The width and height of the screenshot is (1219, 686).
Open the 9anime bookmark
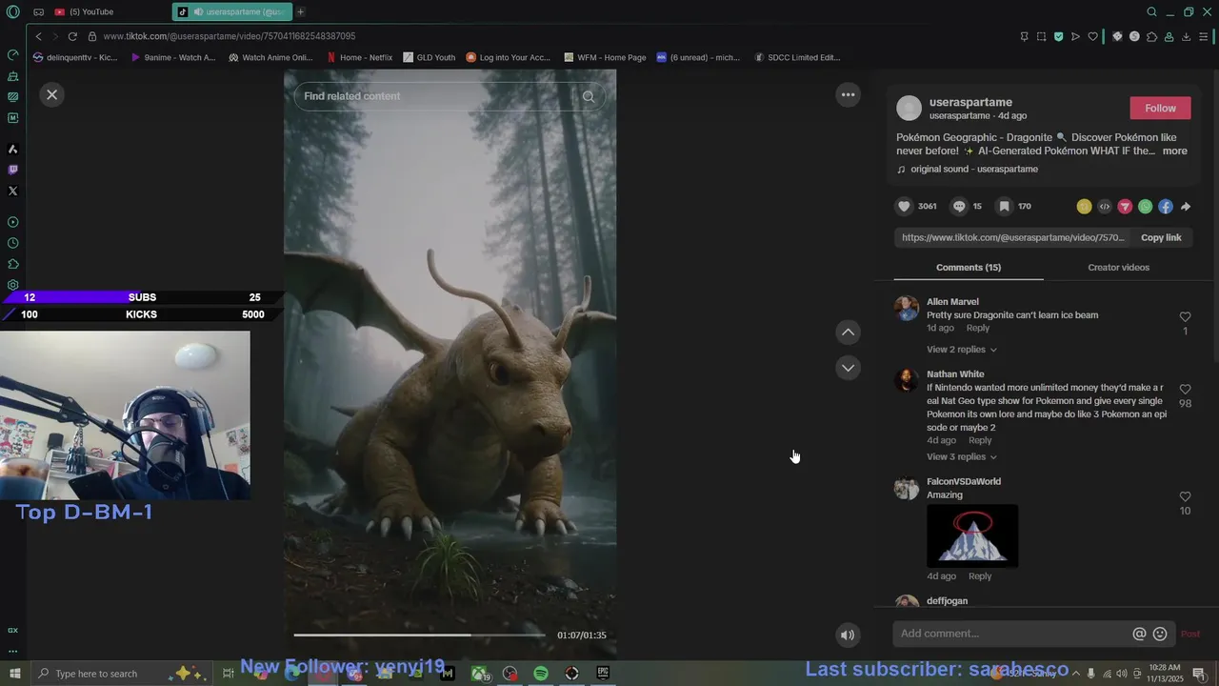pyautogui.click(x=172, y=57)
